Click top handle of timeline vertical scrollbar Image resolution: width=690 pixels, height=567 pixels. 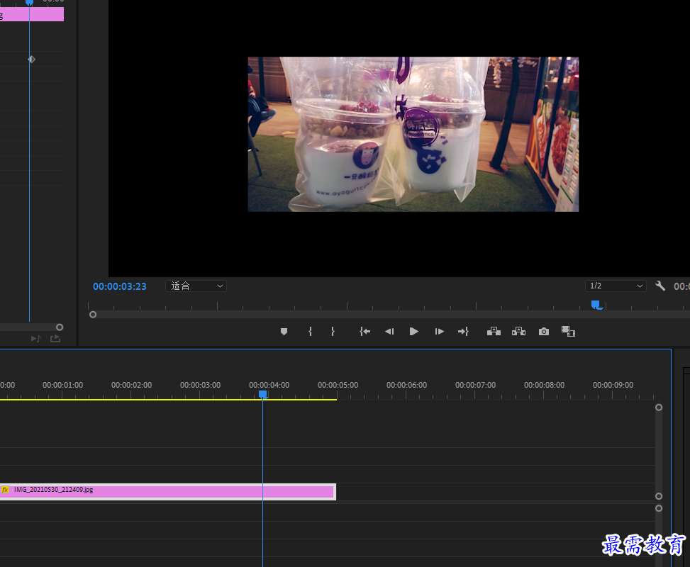[659, 408]
